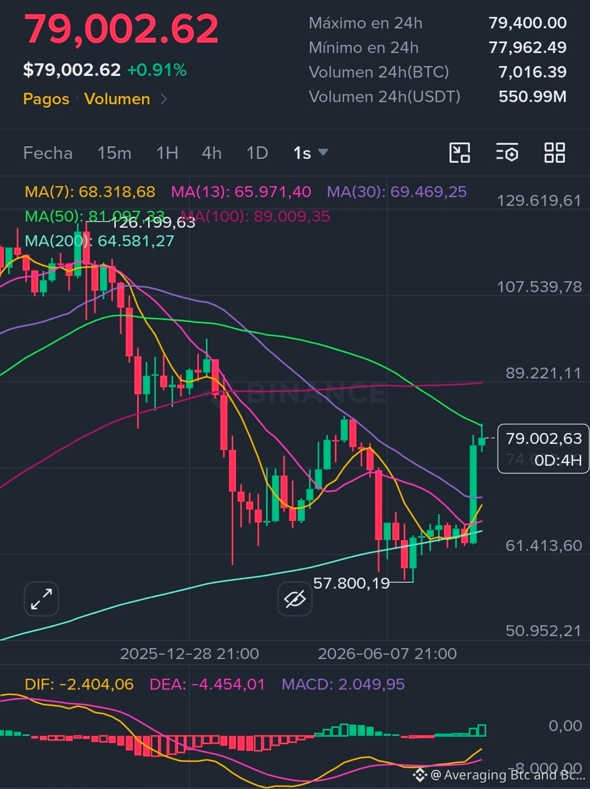
Task: Select the Fecha chart tab
Action: coord(48,153)
